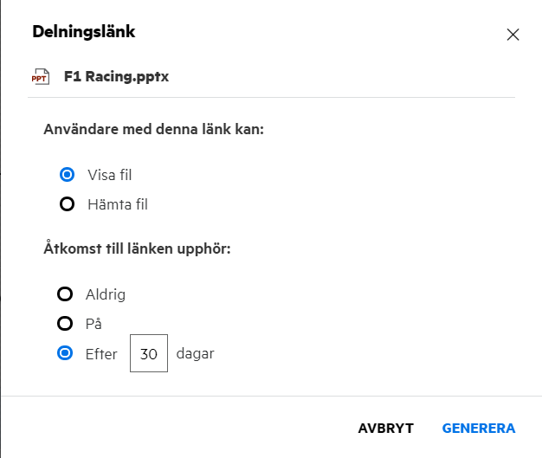Select the Efter radio circle
542x458 pixels.
[65, 353]
